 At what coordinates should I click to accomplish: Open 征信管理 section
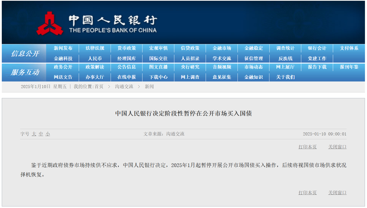coord(254,59)
